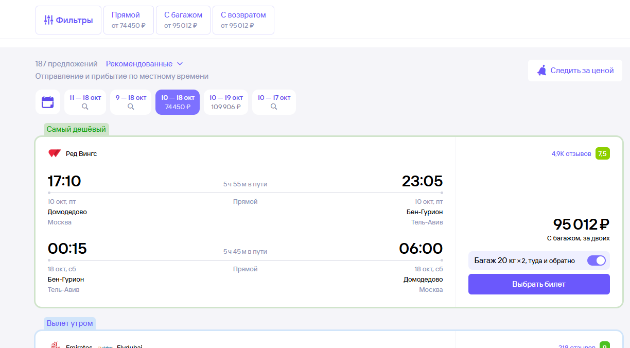
Task: Select the 10 — 18 окт date tab
Action: 178,102
